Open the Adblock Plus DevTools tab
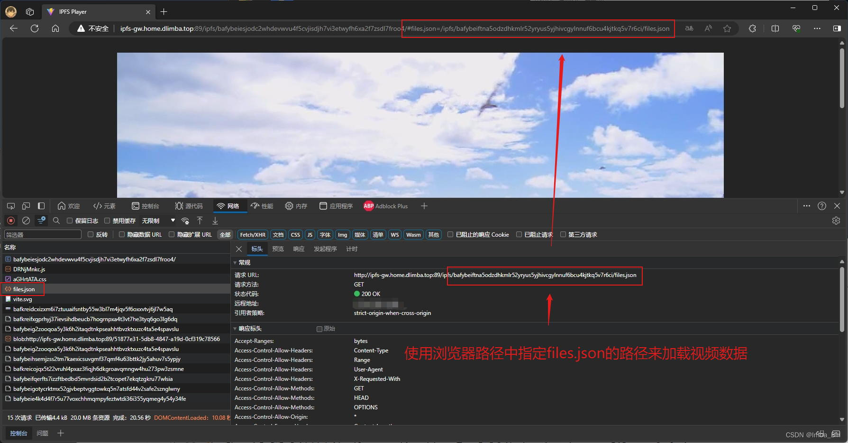Image resolution: width=848 pixels, height=443 pixels. pos(386,206)
